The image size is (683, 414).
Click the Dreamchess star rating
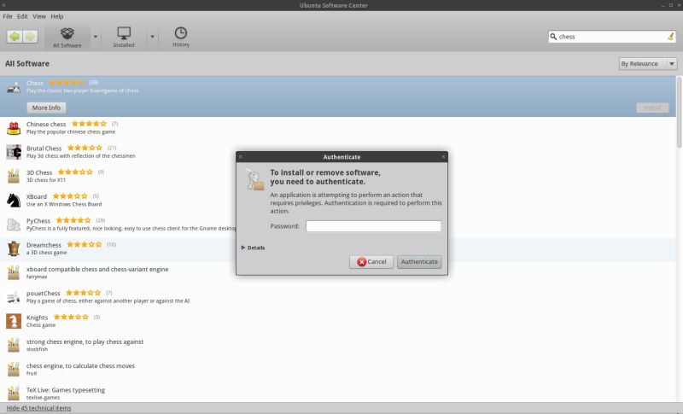point(85,244)
